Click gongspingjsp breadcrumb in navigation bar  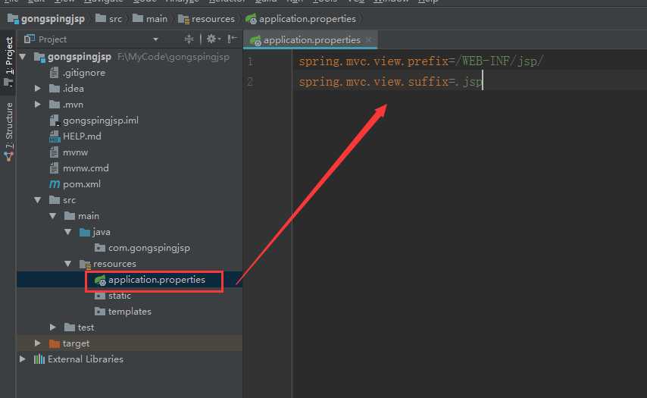coord(46,19)
